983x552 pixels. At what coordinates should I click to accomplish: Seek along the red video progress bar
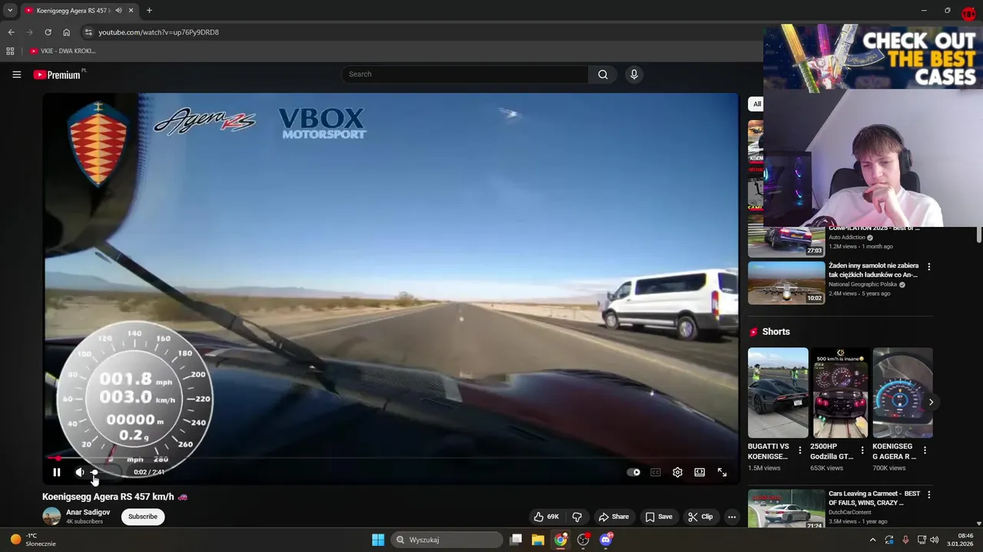point(390,458)
